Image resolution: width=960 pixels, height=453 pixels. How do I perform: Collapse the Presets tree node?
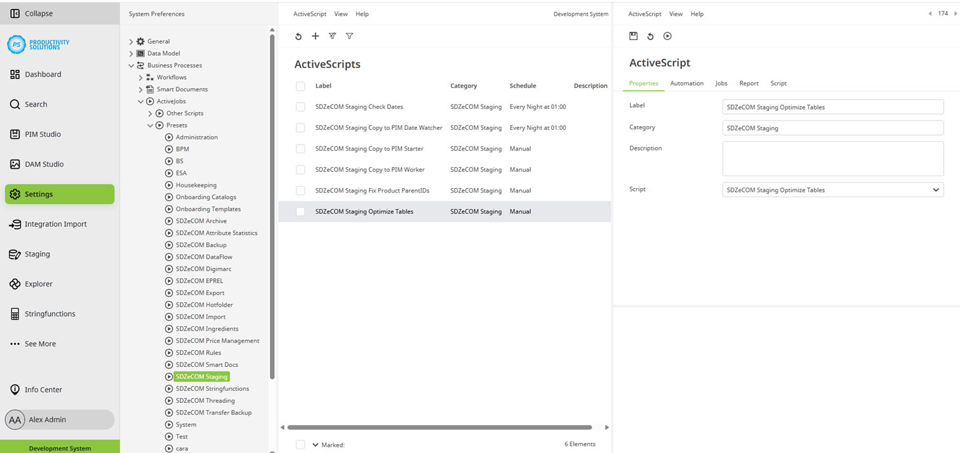click(x=151, y=125)
